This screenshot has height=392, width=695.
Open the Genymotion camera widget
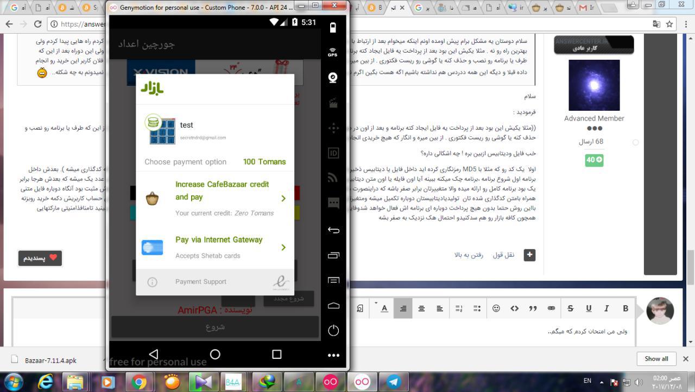pyautogui.click(x=333, y=78)
